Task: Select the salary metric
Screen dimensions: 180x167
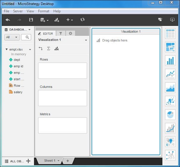Action: [16, 92]
